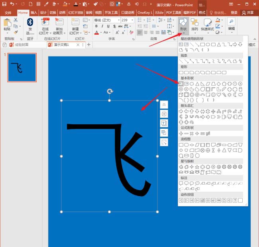Click the 告诉我 search box
Image resolution: width=259 pixels, height=247 pixels.
[218, 12]
